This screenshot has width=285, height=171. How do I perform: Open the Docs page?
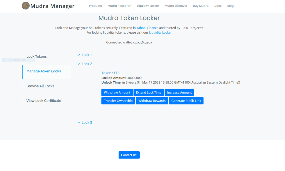[218, 6]
